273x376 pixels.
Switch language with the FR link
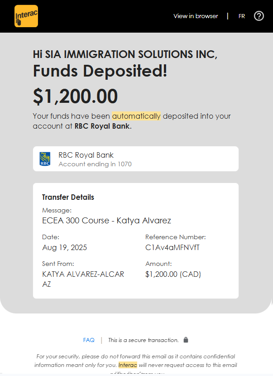pyautogui.click(x=242, y=16)
